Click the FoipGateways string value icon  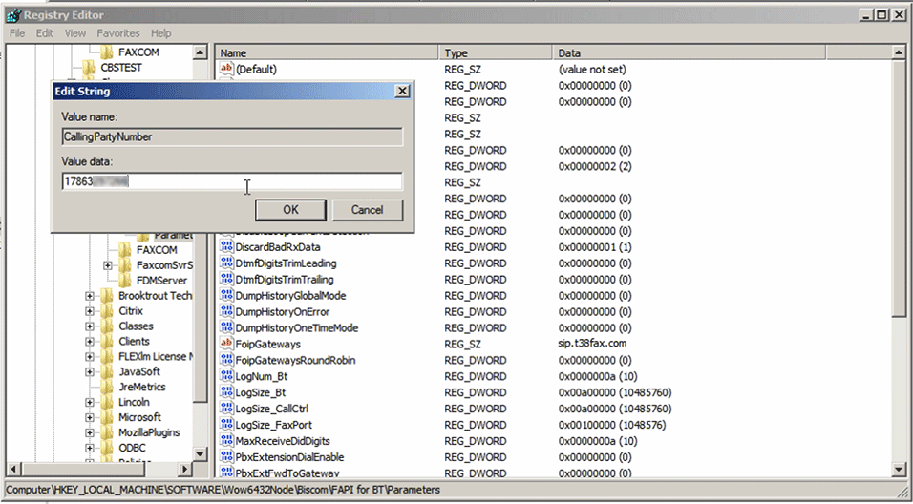click(226, 344)
